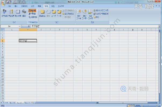
Task: Open the Thesaurus (同义词库)
Action: tap(18, 13)
